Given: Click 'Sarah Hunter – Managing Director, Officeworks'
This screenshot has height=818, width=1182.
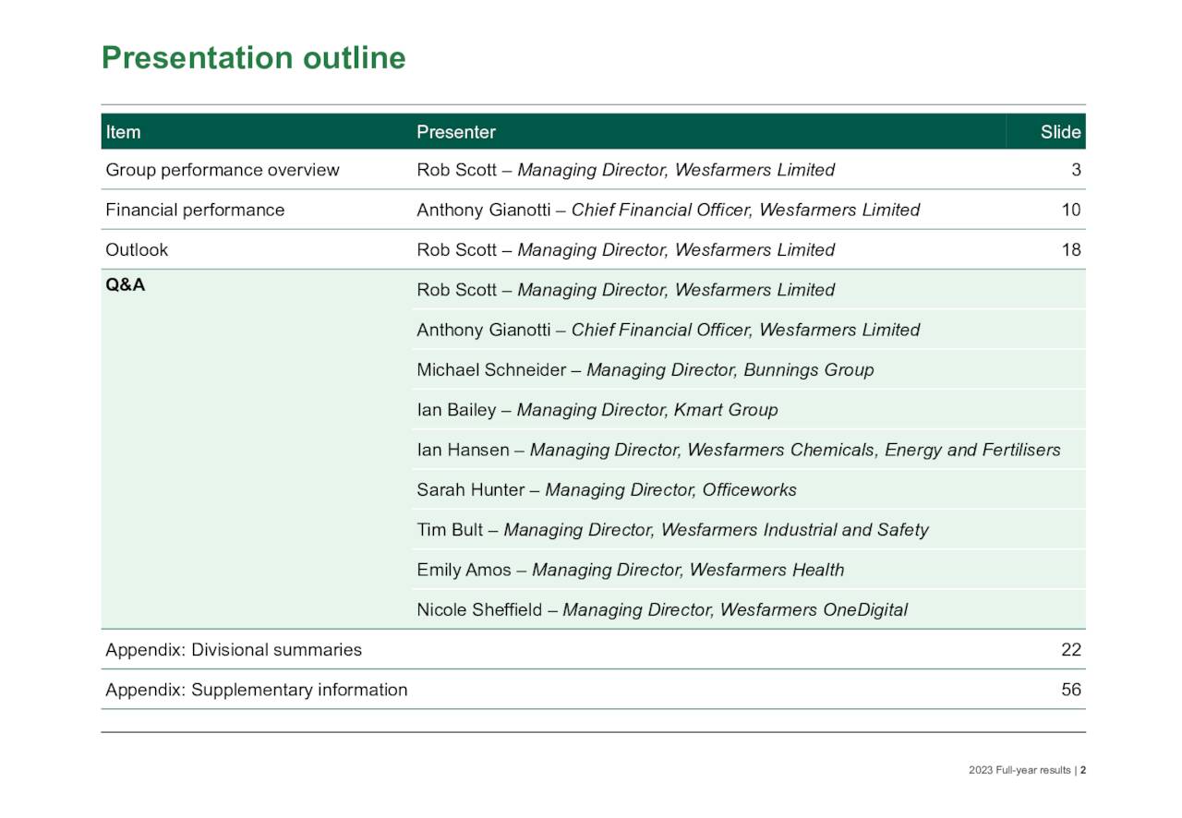Looking at the screenshot, I should pyautogui.click(x=606, y=489).
